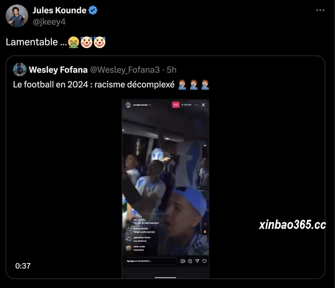Click the red VIVO live badge
Screen dimensions: 335x288
(176, 105)
